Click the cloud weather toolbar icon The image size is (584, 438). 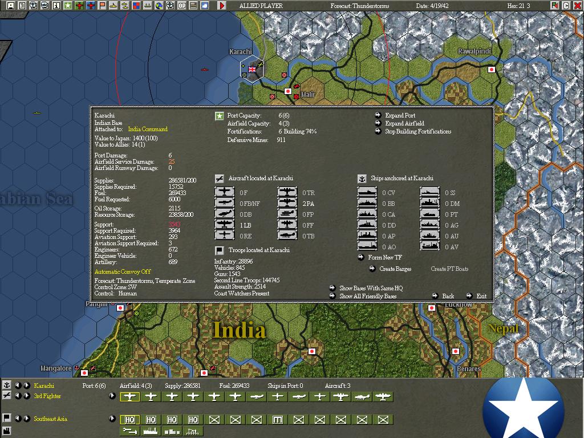(205, 5)
